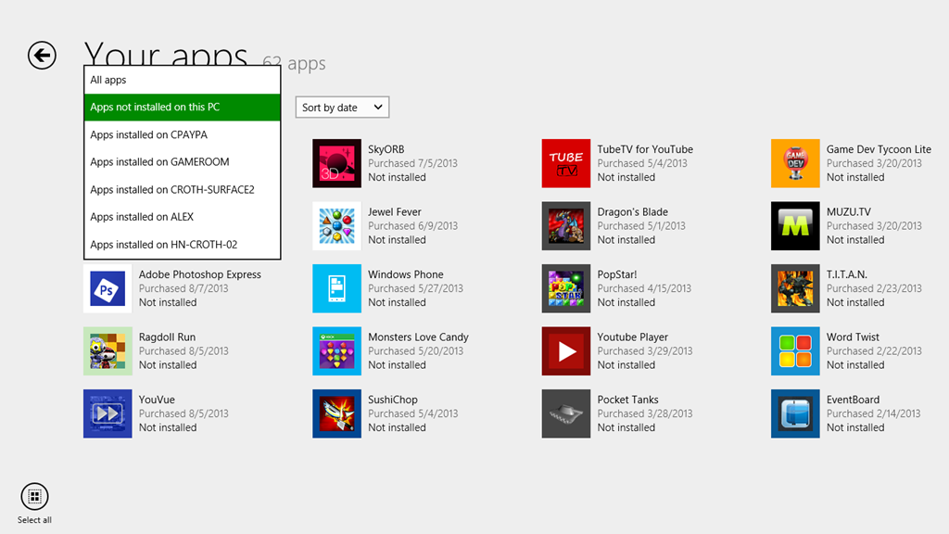Choose Apps installed on CPAYPA
This screenshot has height=534, width=949.
pyautogui.click(x=183, y=134)
